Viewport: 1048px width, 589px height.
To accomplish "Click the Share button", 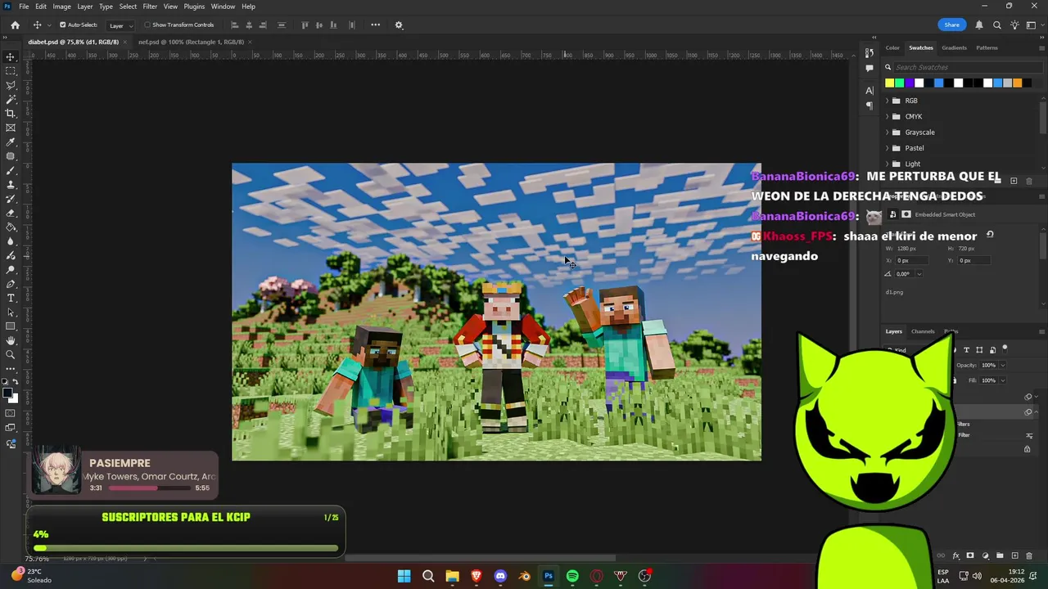I will click(x=951, y=25).
